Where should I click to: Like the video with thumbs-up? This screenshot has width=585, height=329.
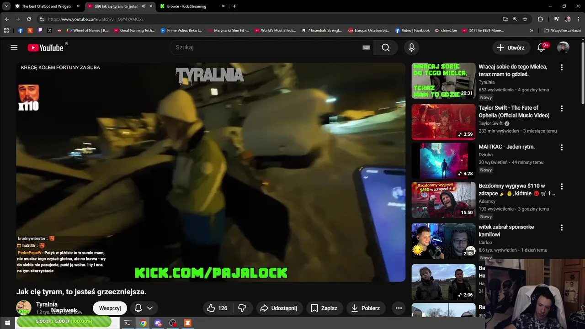[x=217, y=308]
